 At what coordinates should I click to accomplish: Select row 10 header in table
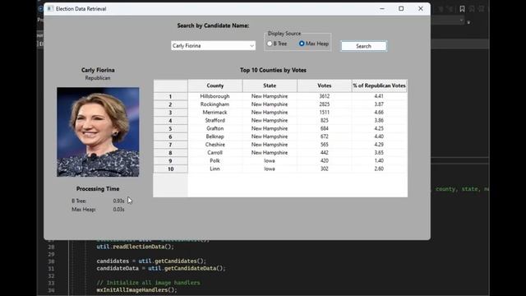(x=170, y=169)
